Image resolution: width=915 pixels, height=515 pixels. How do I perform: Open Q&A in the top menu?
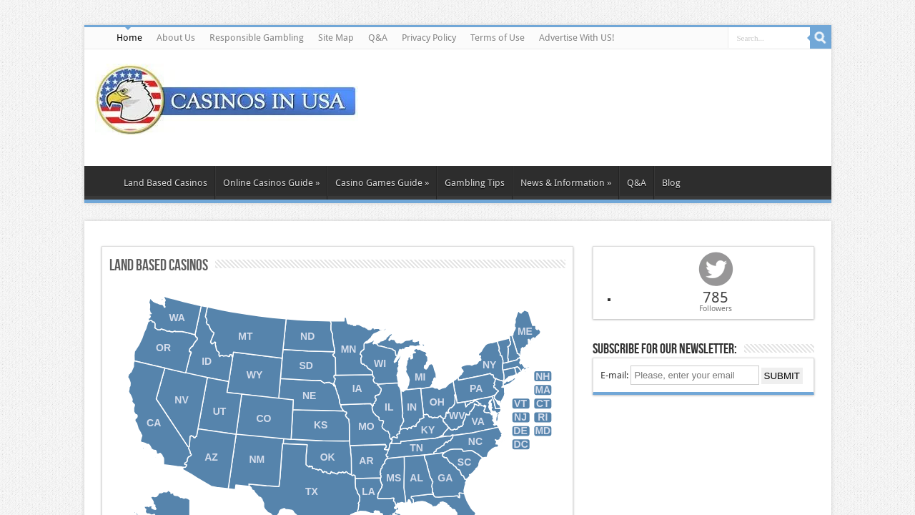click(x=377, y=38)
